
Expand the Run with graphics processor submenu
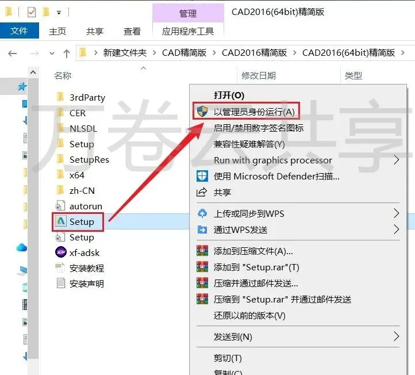coord(396,160)
